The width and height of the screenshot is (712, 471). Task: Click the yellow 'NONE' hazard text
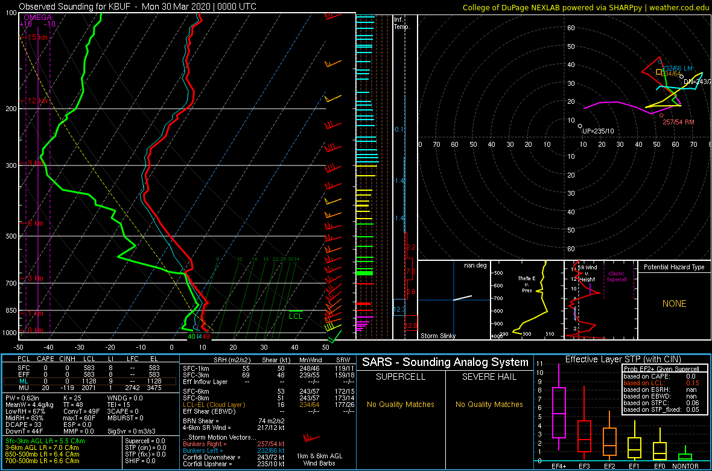673,304
